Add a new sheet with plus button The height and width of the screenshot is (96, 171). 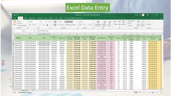coord(32,90)
